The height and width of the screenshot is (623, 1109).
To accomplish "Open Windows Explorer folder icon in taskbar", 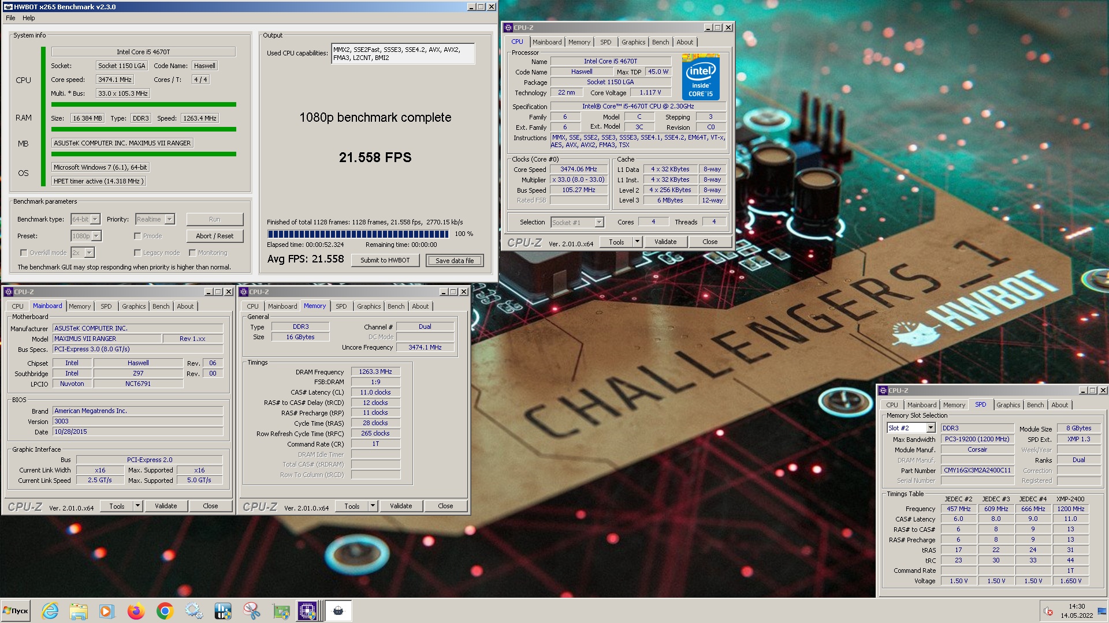I will tap(79, 611).
